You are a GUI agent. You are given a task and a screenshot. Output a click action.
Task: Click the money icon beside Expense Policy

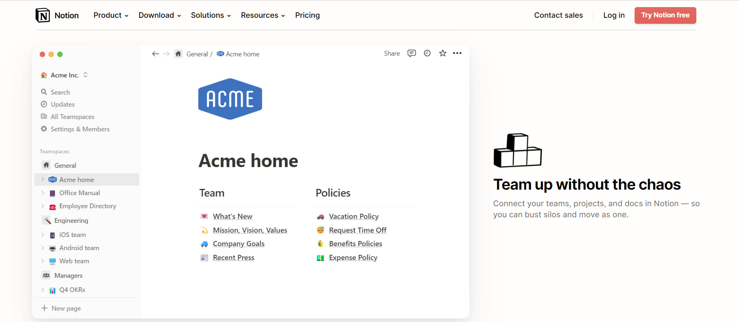click(x=321, y=258)
